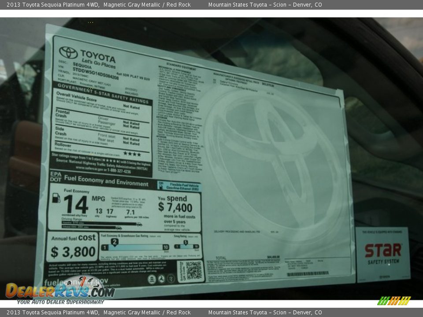This screenshot has width=423, height=317.
Task: Switch to the EPA/DOT label section
Action: (x=56, y=175)
